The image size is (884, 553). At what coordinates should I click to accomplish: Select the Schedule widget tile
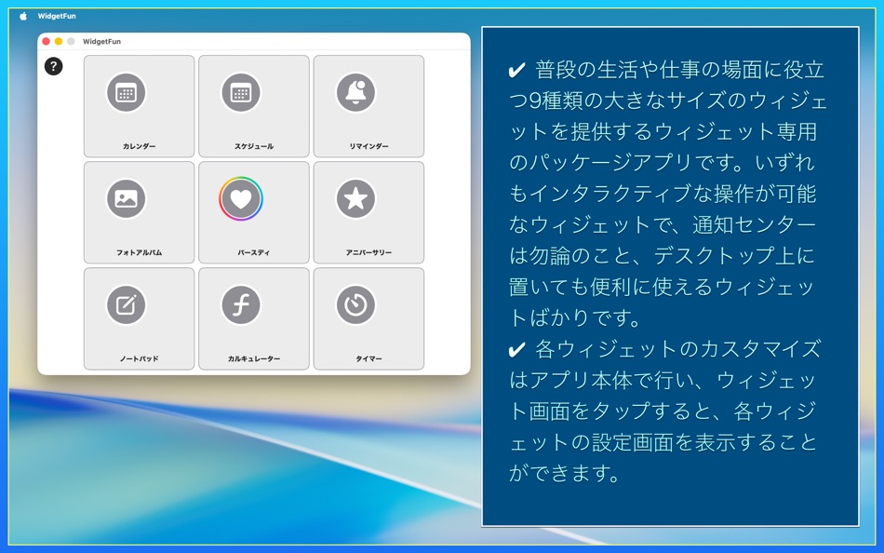(x=253, y=106)
